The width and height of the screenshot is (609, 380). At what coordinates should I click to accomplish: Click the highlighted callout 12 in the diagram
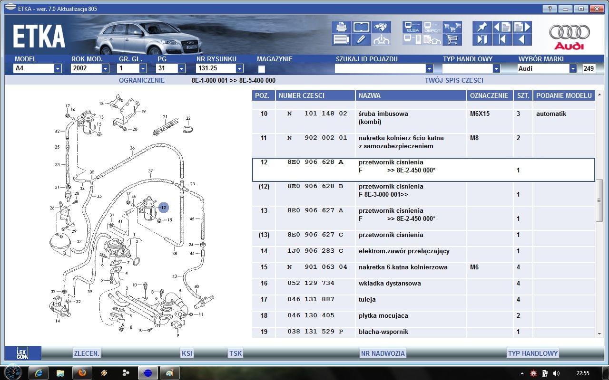tap(163, 208)
